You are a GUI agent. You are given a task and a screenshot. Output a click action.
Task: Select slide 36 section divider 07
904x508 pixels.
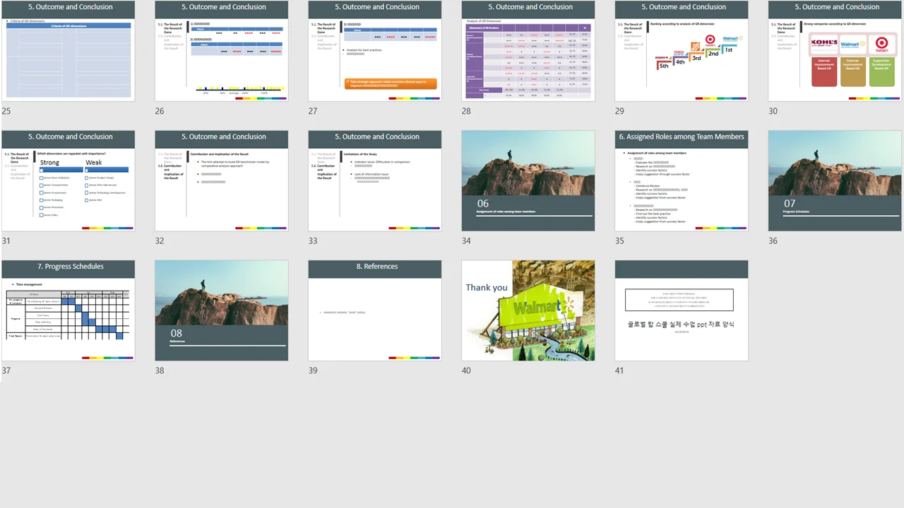835,181
